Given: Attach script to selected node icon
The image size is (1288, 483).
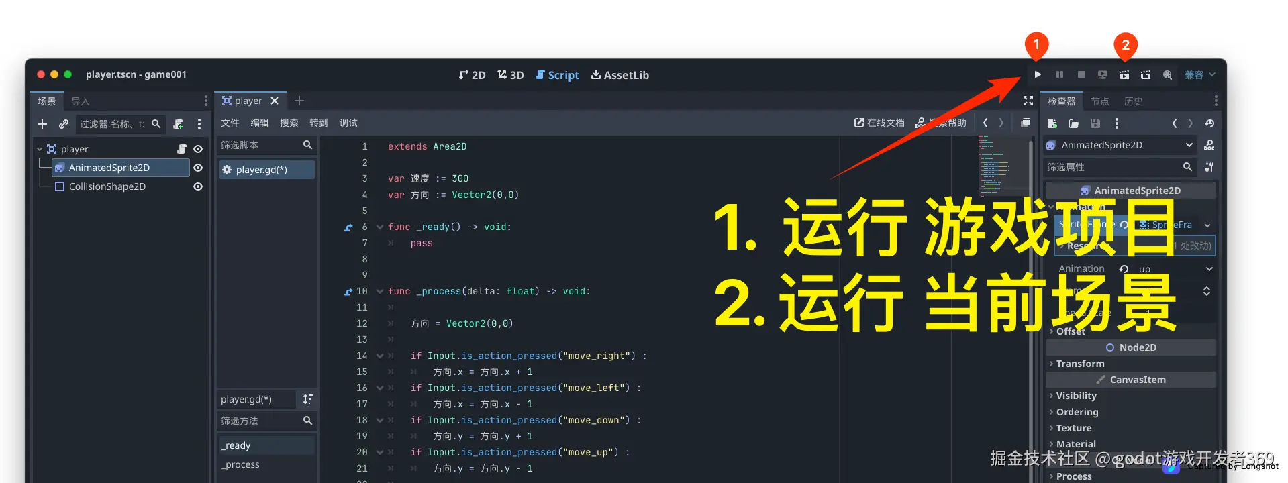Looking at the screenshot, I should pos(178,124).
